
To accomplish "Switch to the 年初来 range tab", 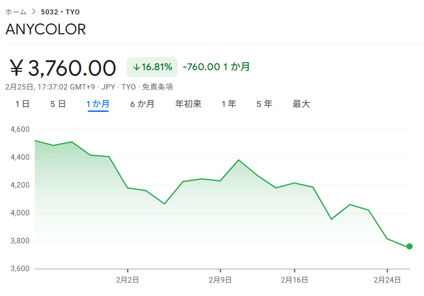I will click(188, 104).
